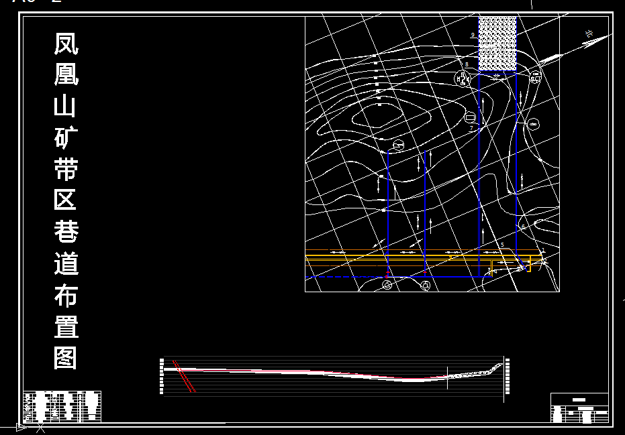Select the yellow horizontal roadway lines
625x435 pixels.
pyautogui.click(x=424, y=259)
